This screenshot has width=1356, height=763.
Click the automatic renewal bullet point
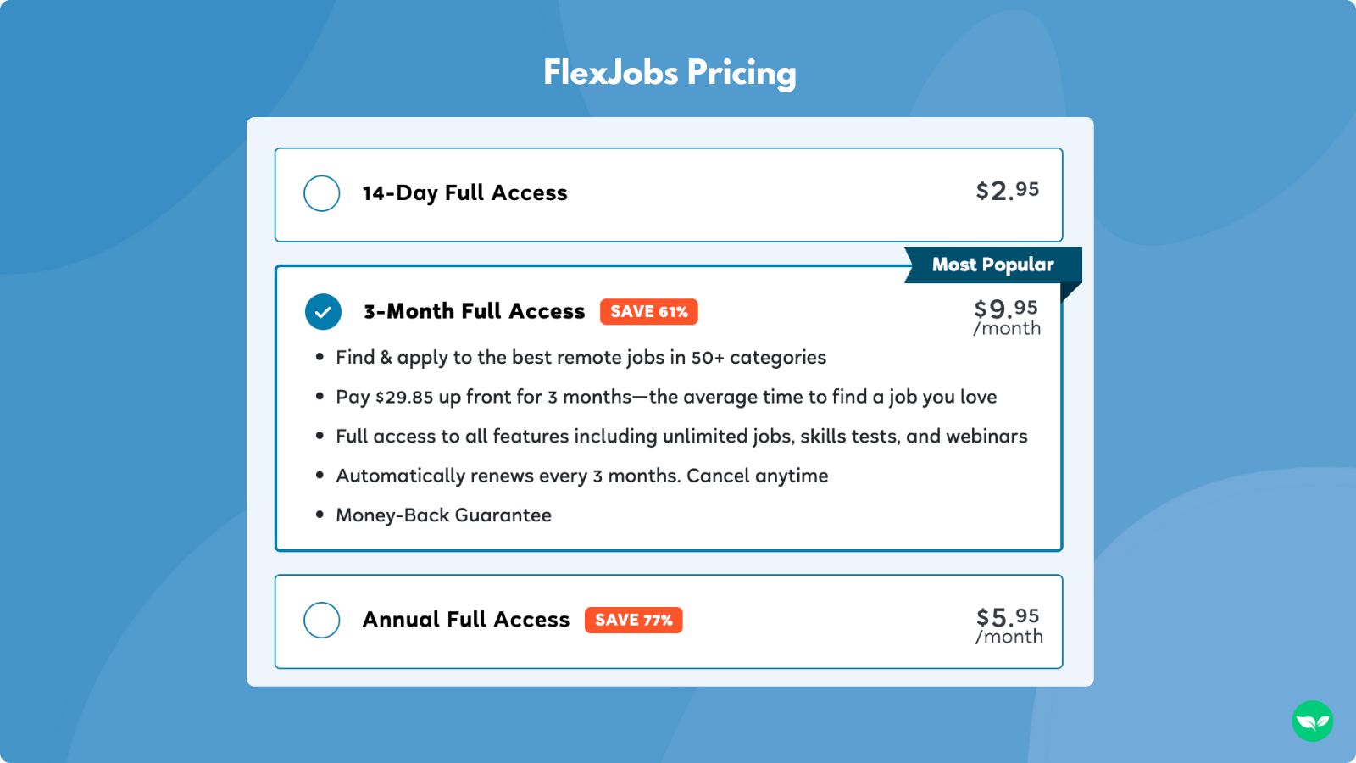click(581, 476)
